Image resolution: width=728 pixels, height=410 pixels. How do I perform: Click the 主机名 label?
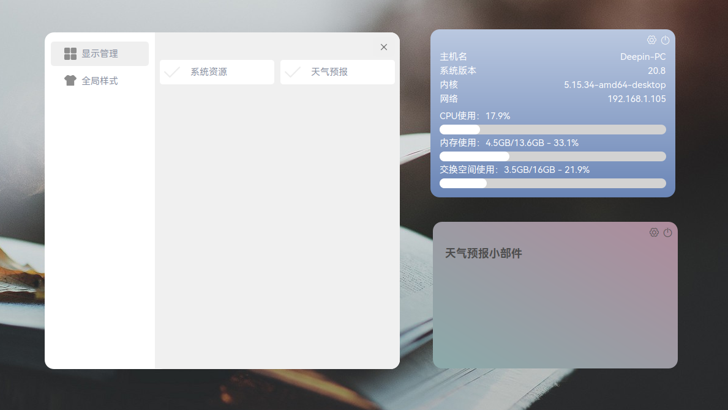coord(453,56)
